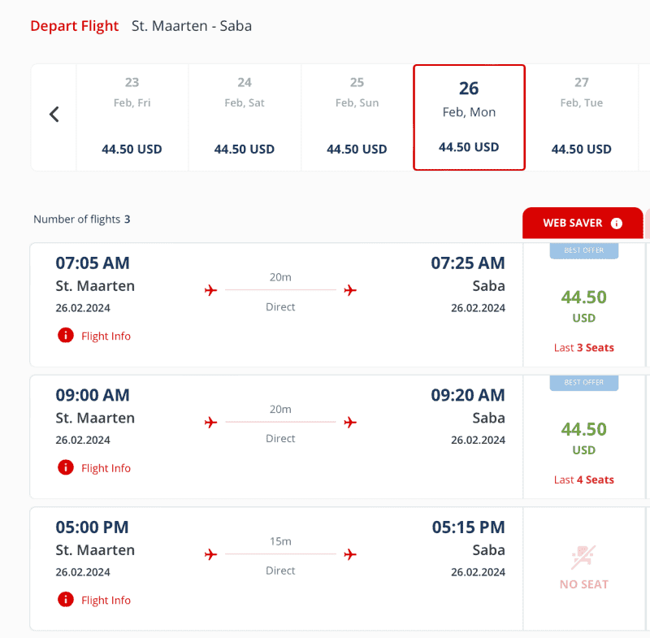Pick the 27 Feb, Tue date
650x638 pixels.
(x=582, y=117)
